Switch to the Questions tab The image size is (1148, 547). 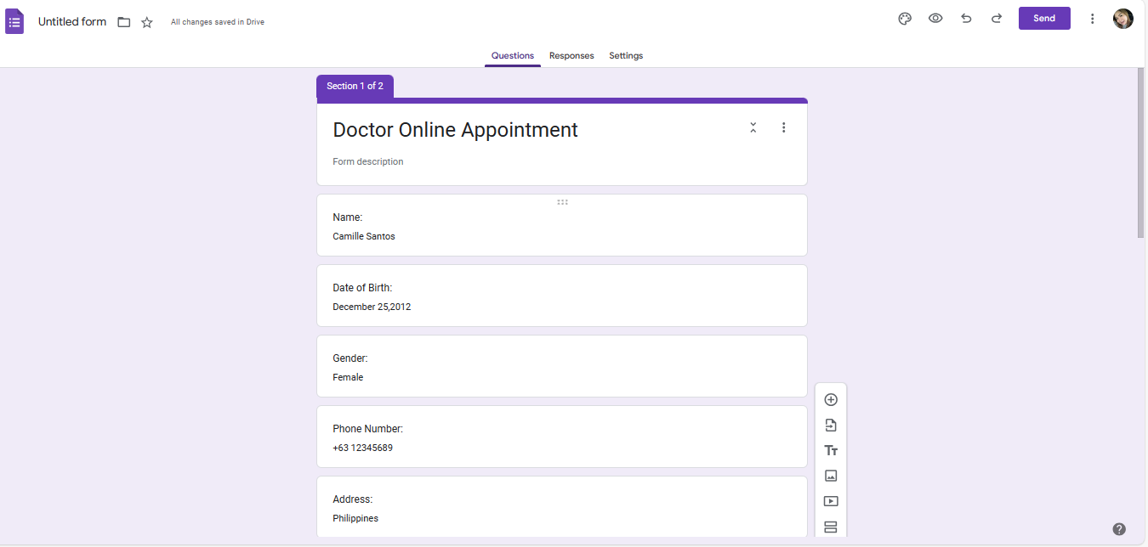coord(513,56)
